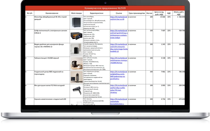
Task: Click the total 313 800
Action: 182,58
